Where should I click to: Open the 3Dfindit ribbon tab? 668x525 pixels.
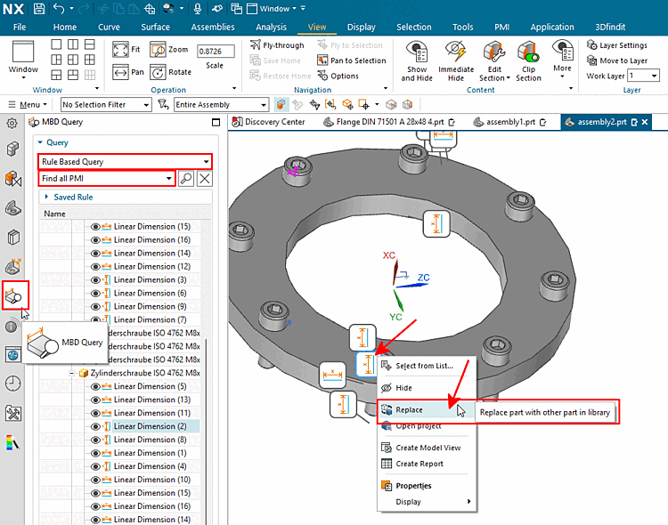(x=610, y=27)
